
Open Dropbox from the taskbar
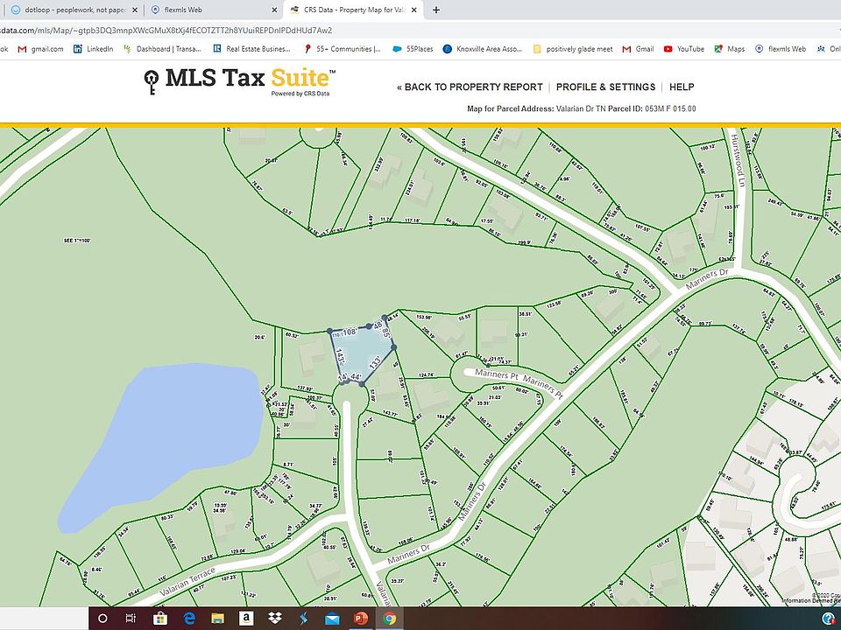[x=274, y=619]
